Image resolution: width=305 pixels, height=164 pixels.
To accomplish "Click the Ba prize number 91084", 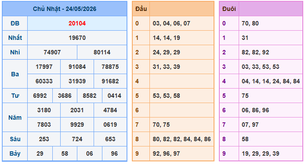I will (x=77, y=67).
